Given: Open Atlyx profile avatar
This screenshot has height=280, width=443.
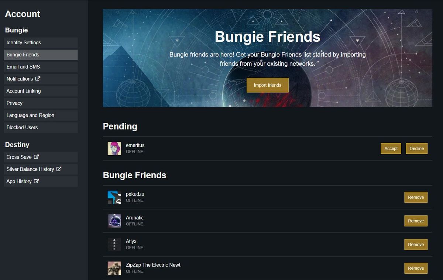Looking at the screenshot, I should pyautogui.click(x=114, y=245).
